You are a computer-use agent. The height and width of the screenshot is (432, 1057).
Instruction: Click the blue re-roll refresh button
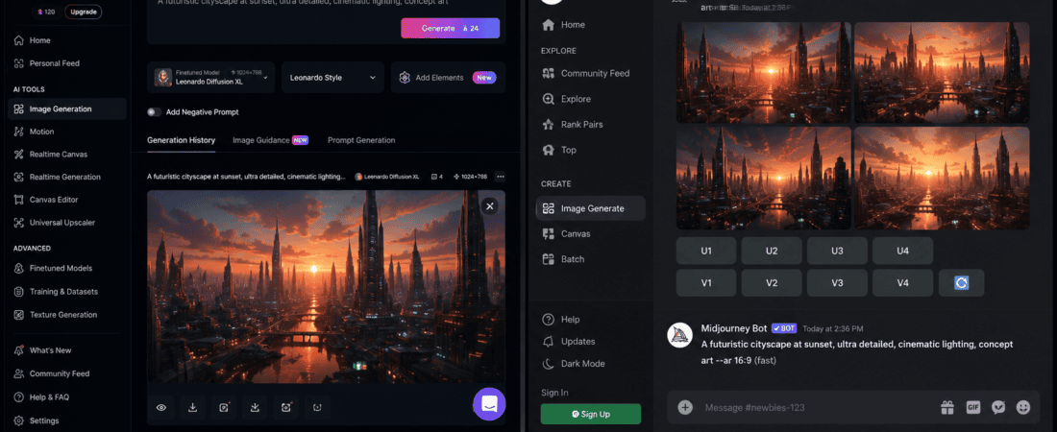point(961,283)
